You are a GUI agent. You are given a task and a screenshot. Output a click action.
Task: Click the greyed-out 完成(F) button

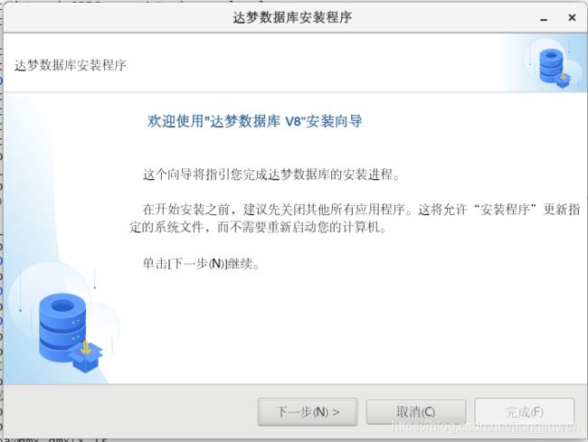click(x=525, y=412)
